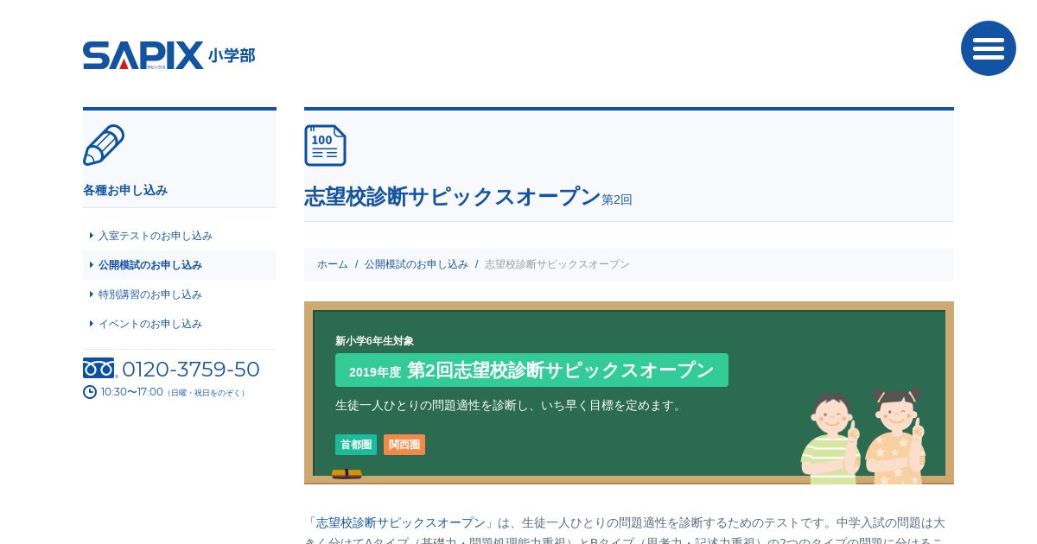The image size is (1037, 544).
Task: Open イベントのお申し込み sidebar link
Action: pos(150,324)
